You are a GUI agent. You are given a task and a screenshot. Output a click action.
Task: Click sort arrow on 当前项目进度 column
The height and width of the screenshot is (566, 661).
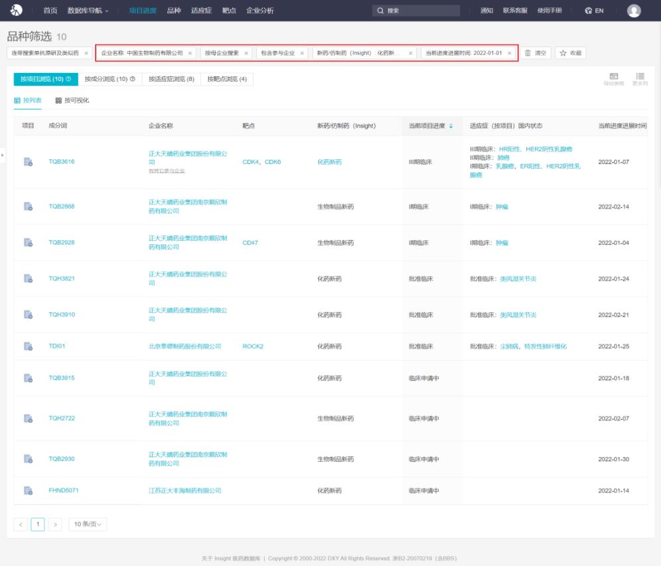451,126
